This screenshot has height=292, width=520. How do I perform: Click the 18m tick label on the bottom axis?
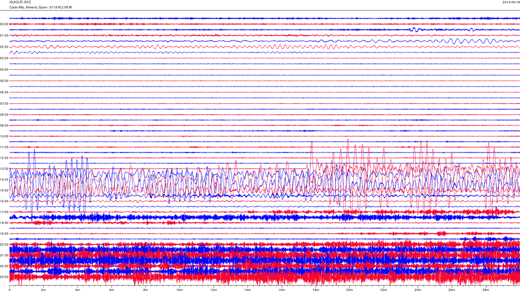316,290
